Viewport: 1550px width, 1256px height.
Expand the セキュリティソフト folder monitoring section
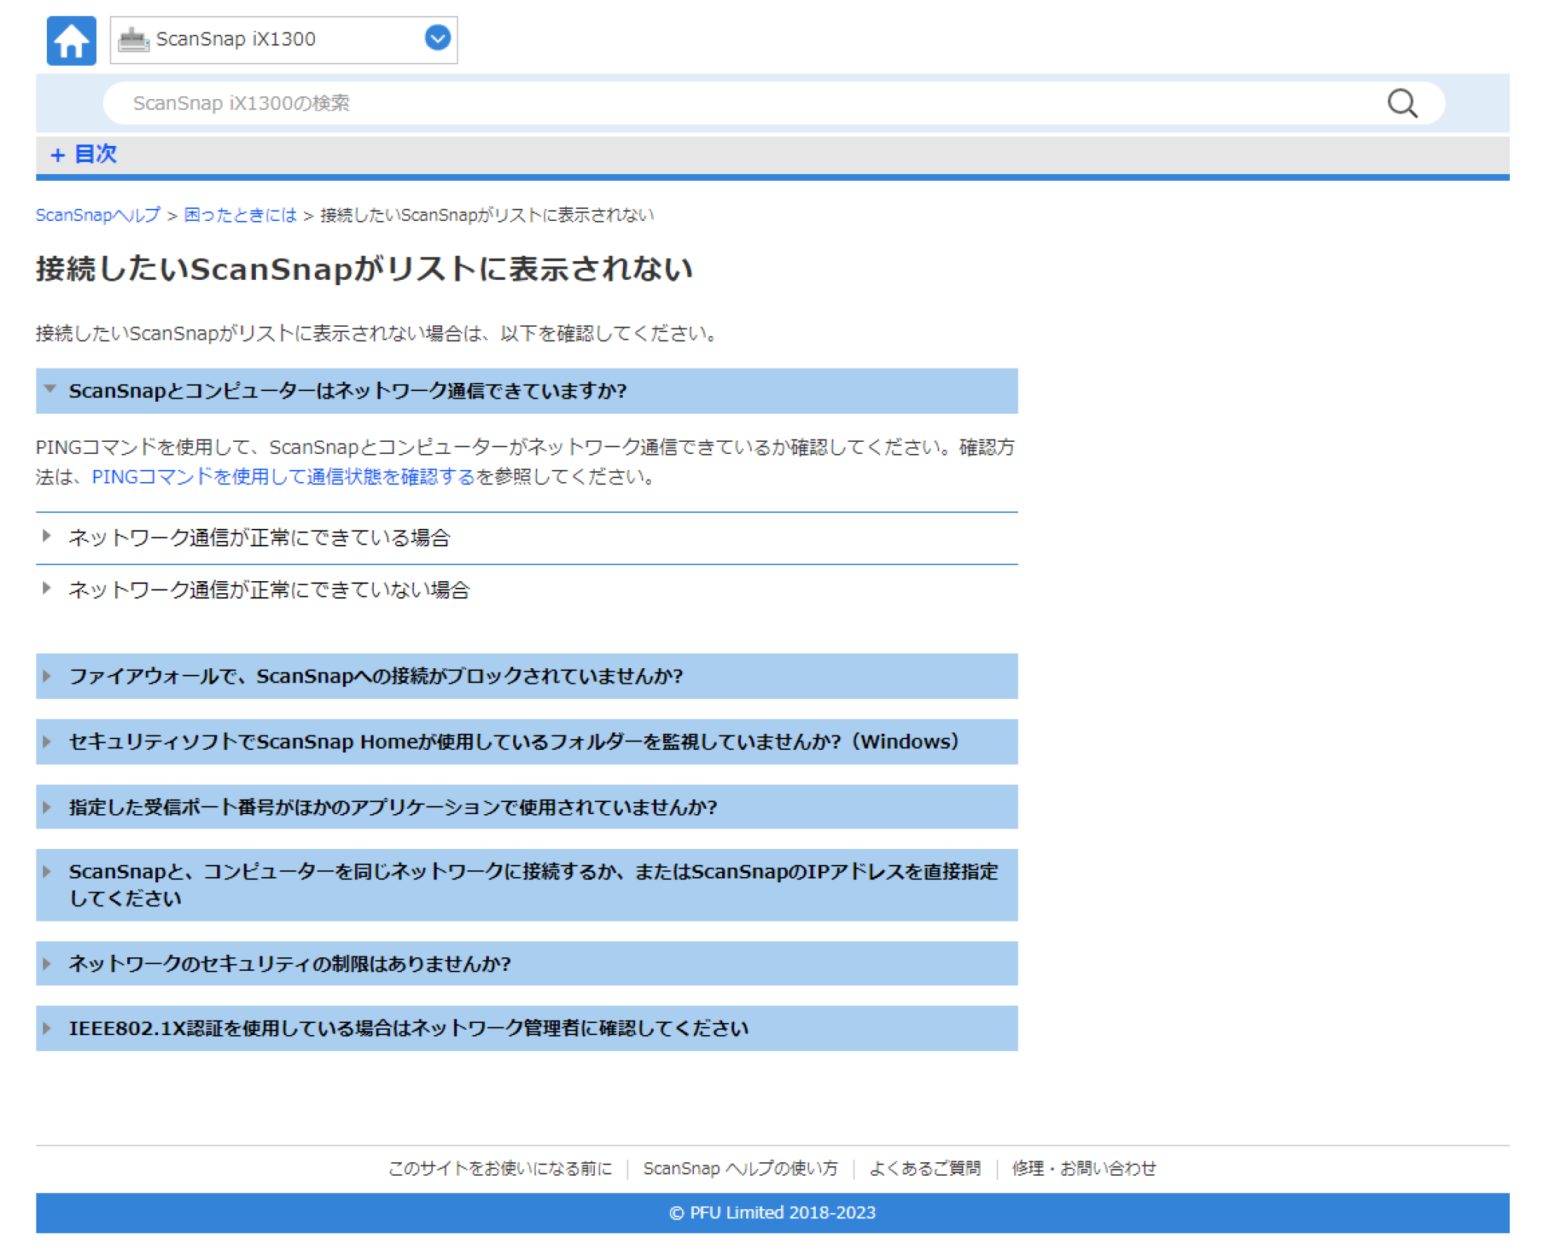point(515,741)
